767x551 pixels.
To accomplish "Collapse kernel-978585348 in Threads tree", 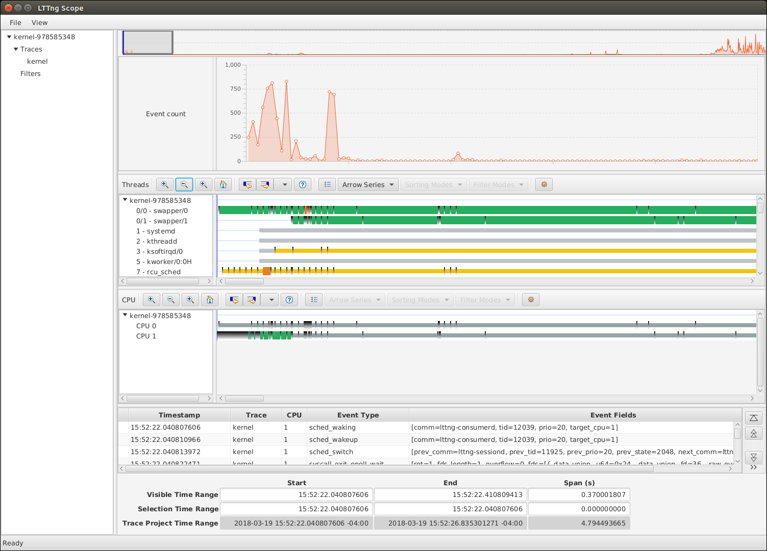I will point(125,200).
